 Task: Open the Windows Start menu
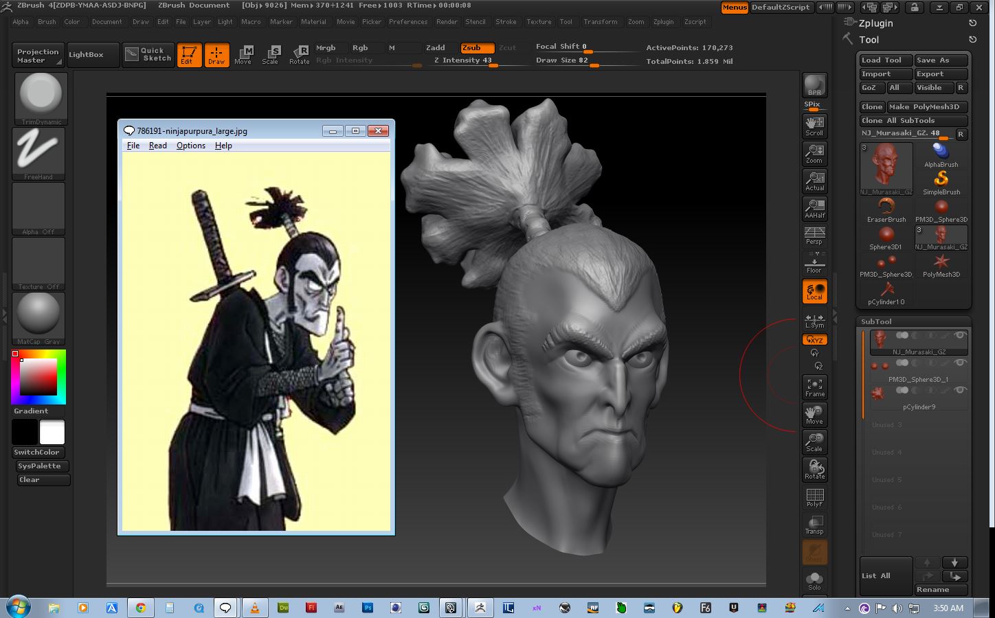pos(18,608)
